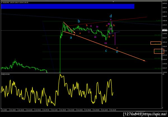Select the blue wave label 'e'
Image resolution: width=168 pixels, height=117 pixels.
pos(117,52)
